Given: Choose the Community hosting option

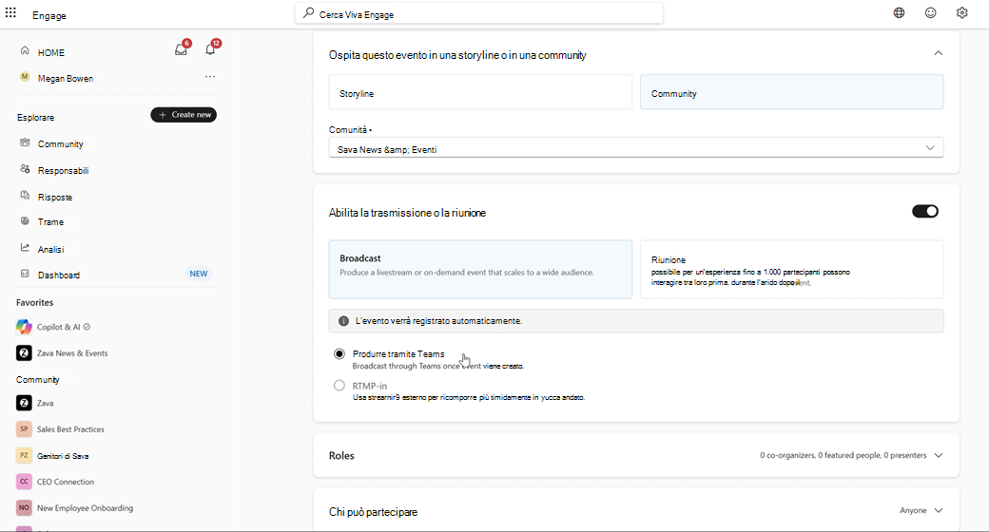Looking at the screenshot, I should coord(791,92).
